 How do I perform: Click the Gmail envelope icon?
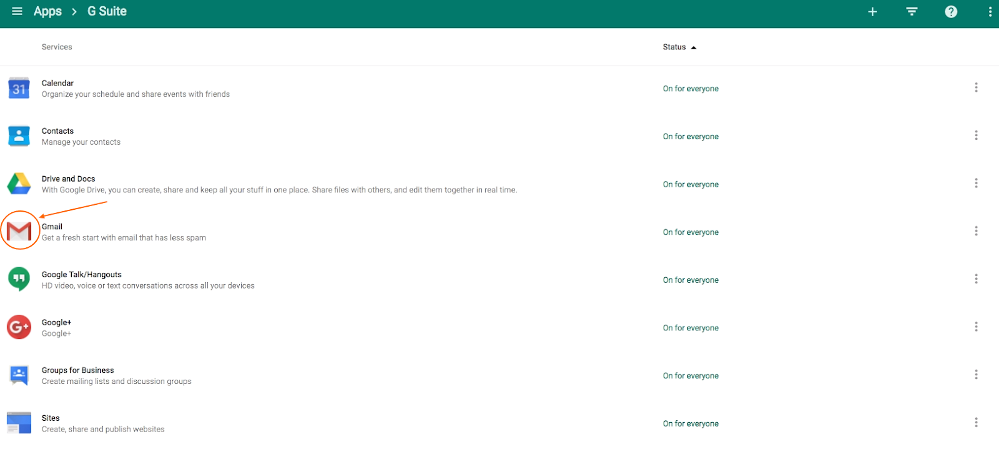(x=19, y=231)
